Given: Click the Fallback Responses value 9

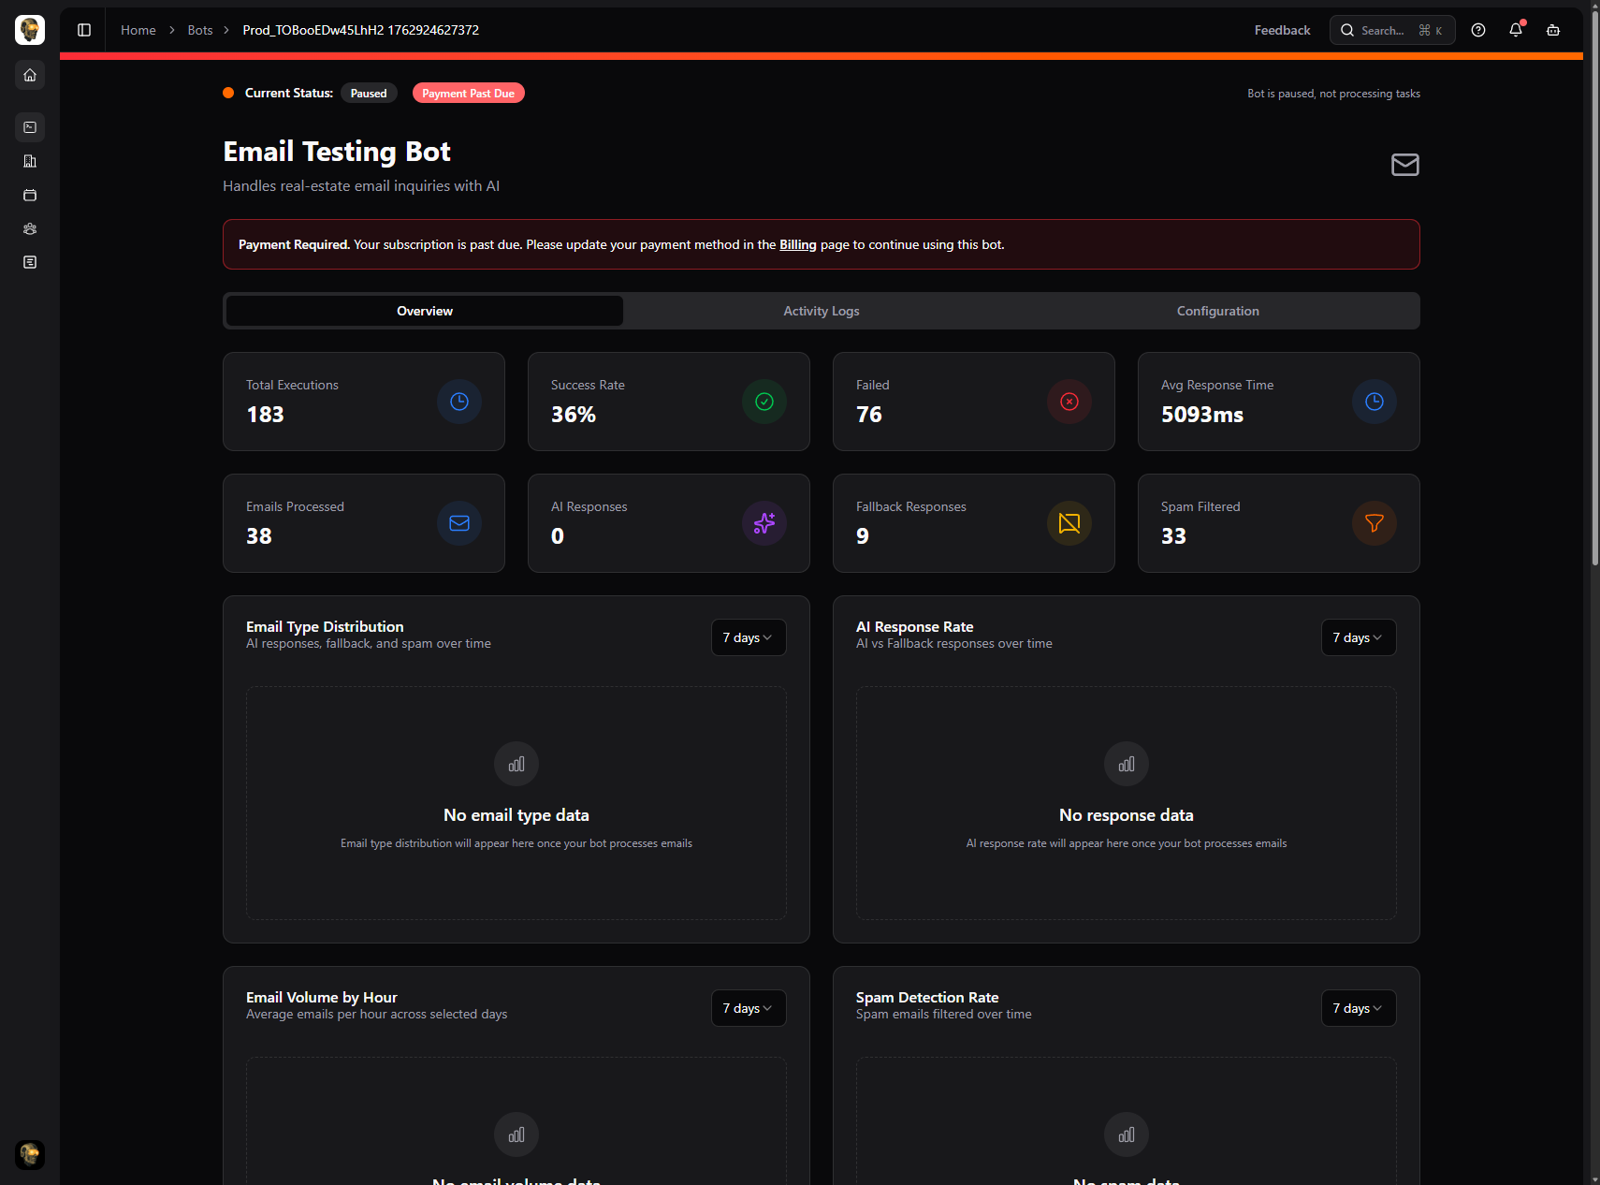Looking at the screenshot, I should pyautogui.click(x=863, y=536).
